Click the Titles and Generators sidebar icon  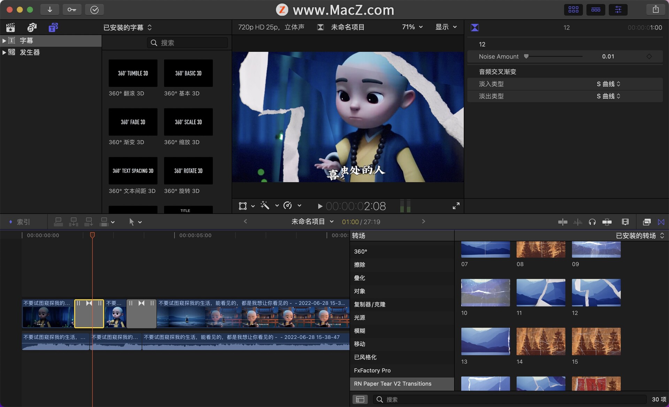53,28
